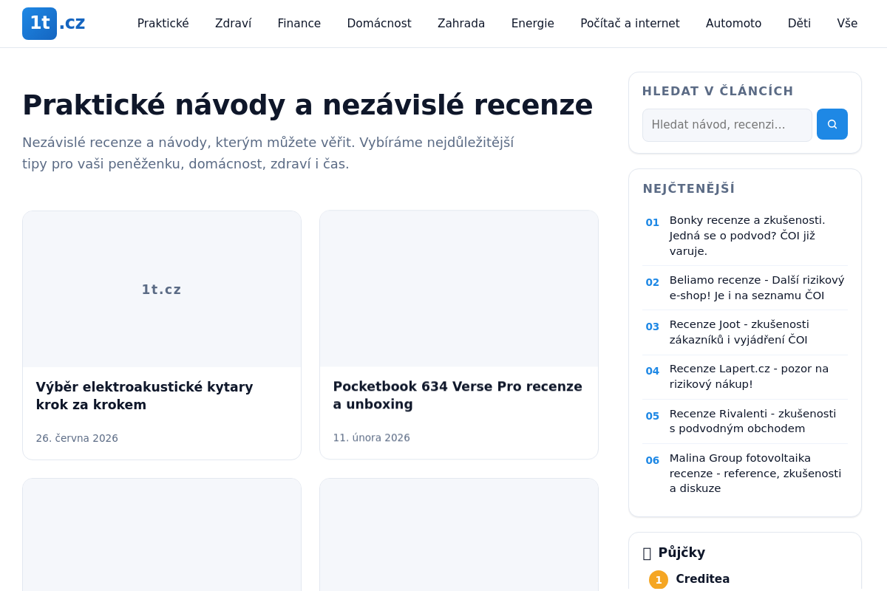Open the elektroakustické kytary article thumbnail
The height and width of the screenshot is (591, 887).
tap(162, 289)
